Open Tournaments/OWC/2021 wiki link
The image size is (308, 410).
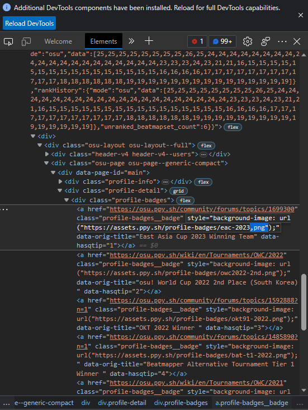[x=196, y=383]
